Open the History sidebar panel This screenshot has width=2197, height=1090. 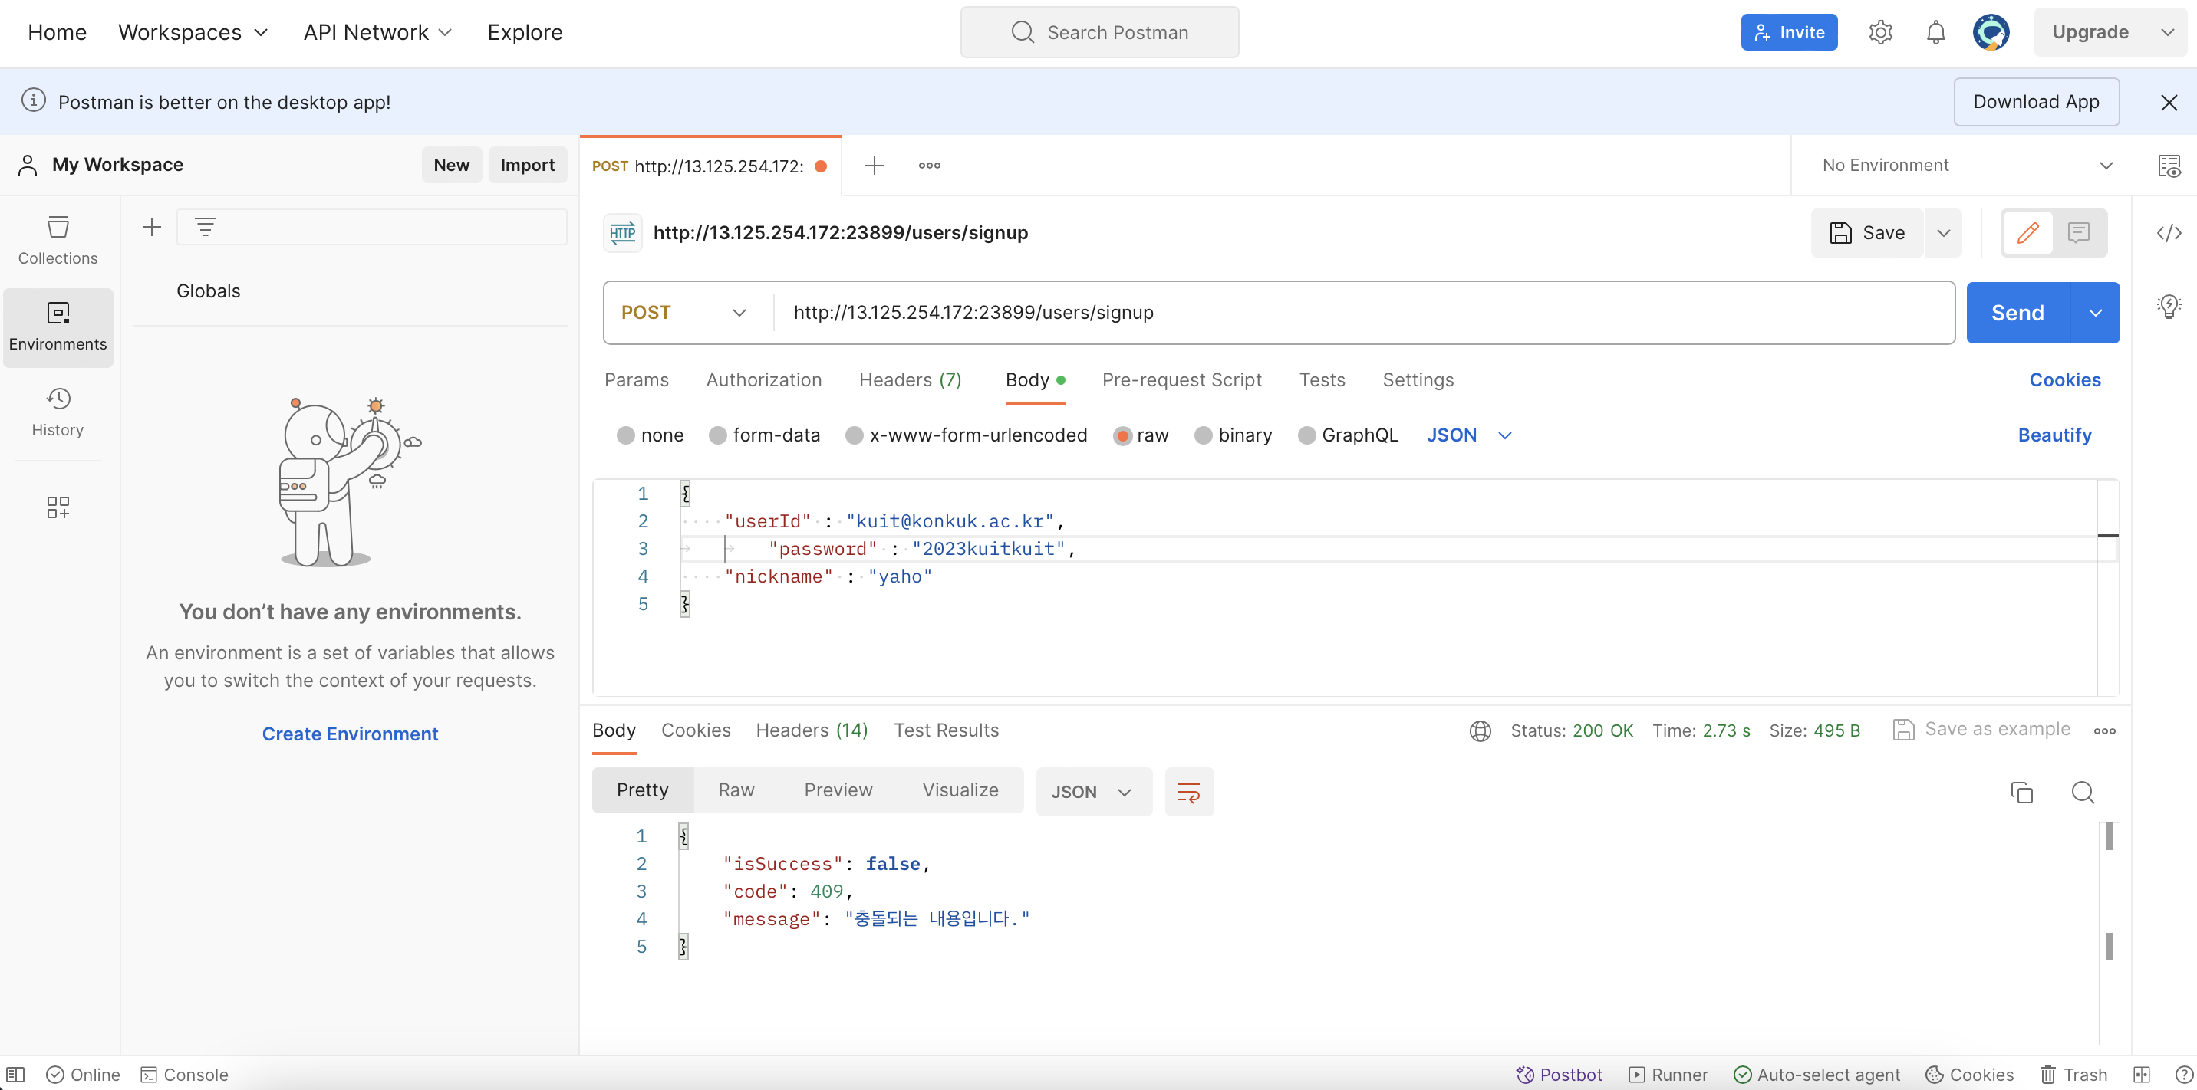click(x=58, y=412)
